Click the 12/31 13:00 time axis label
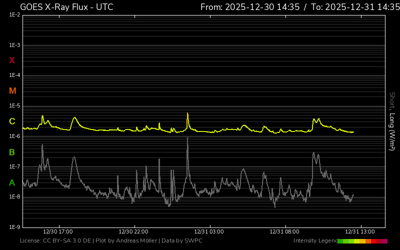Image resolution: width=400 pixels, height=250 pixels. coord(360,232)
